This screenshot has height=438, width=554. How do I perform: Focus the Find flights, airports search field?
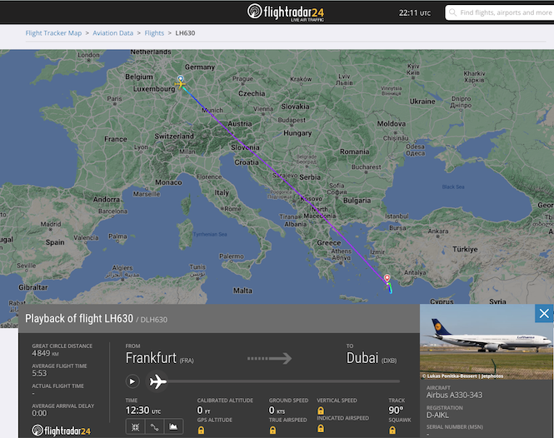point(500,12)
